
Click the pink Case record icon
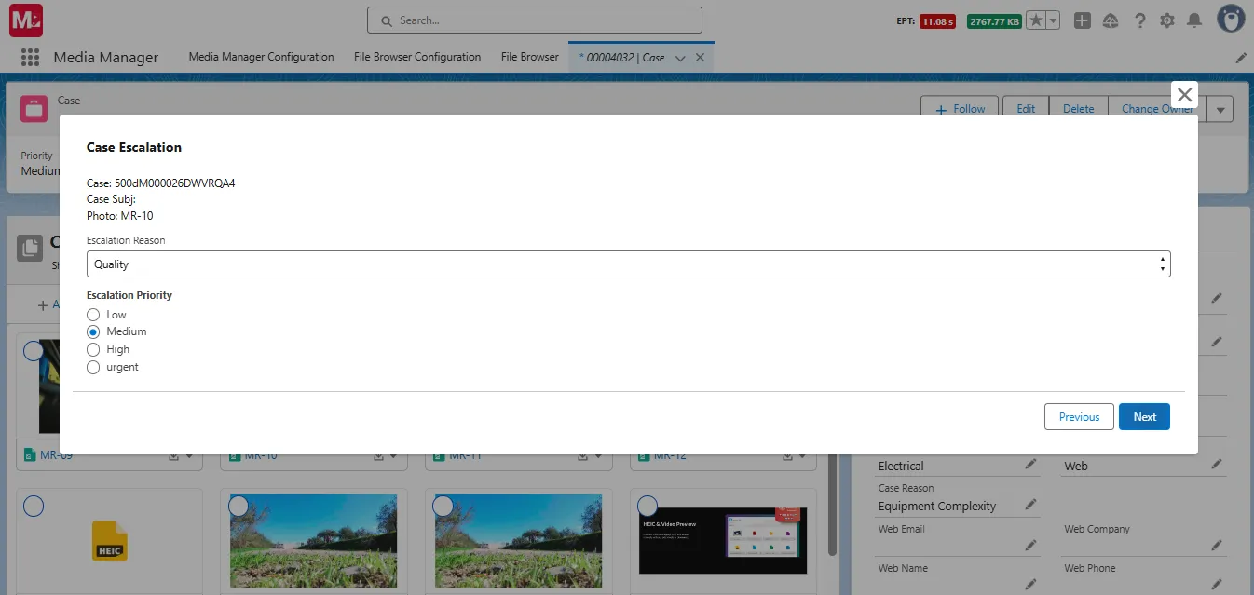click(x=34, y=109)
